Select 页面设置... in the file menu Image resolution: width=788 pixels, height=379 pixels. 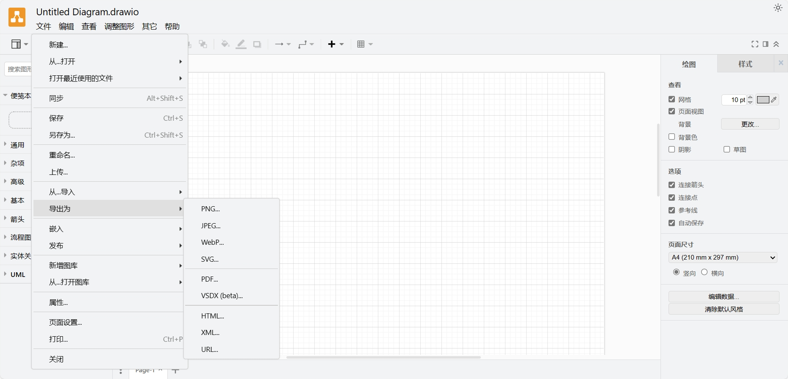110,322
